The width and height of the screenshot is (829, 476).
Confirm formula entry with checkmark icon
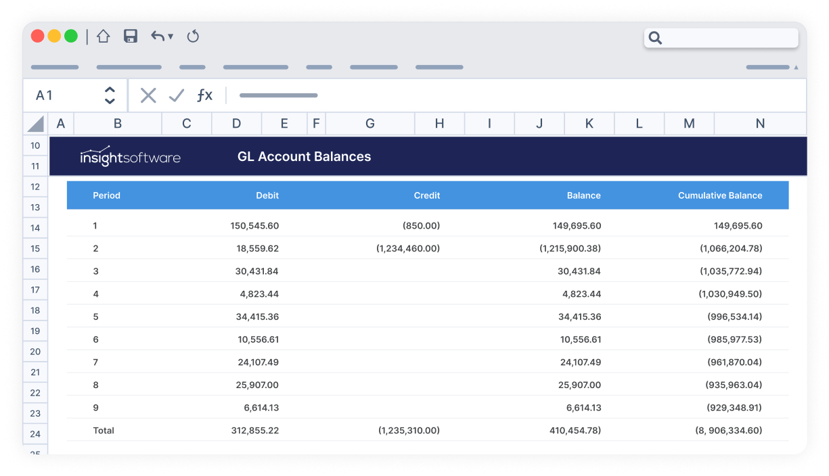click(176, 95)
